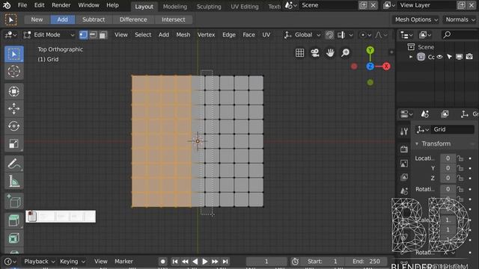
Task: Set selection mode to New
Action: click(37, 19)
